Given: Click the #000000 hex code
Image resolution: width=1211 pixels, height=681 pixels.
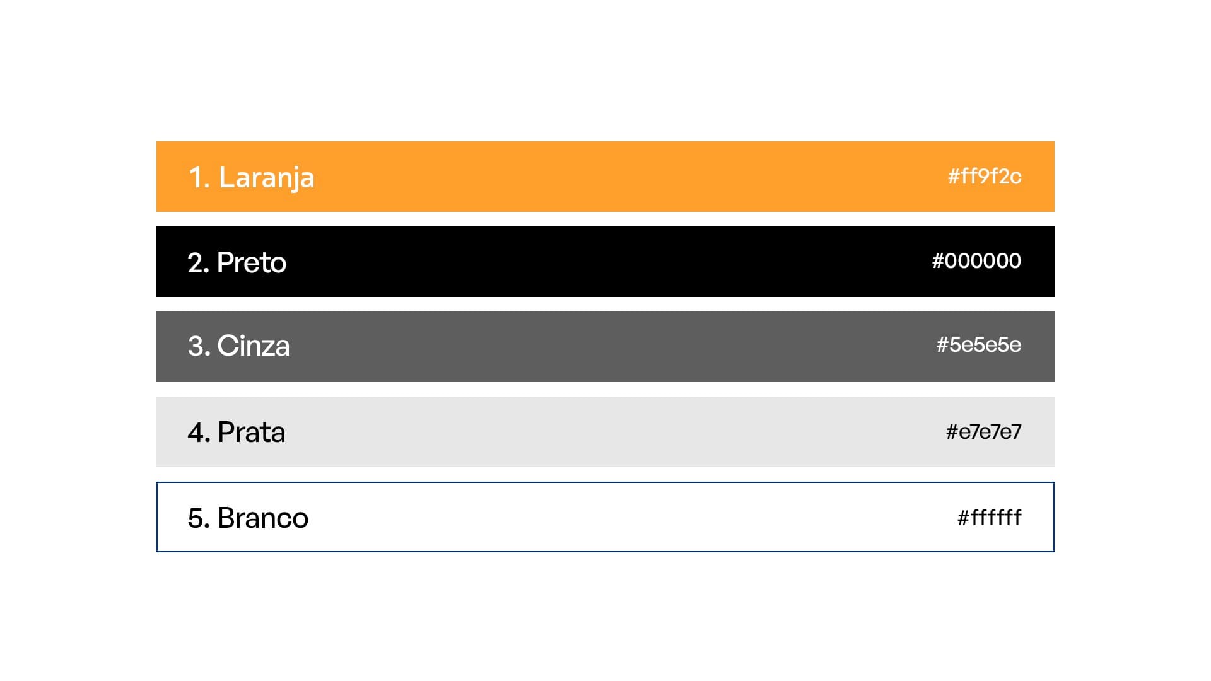Looking at the screenshot, I should (976, 260).
